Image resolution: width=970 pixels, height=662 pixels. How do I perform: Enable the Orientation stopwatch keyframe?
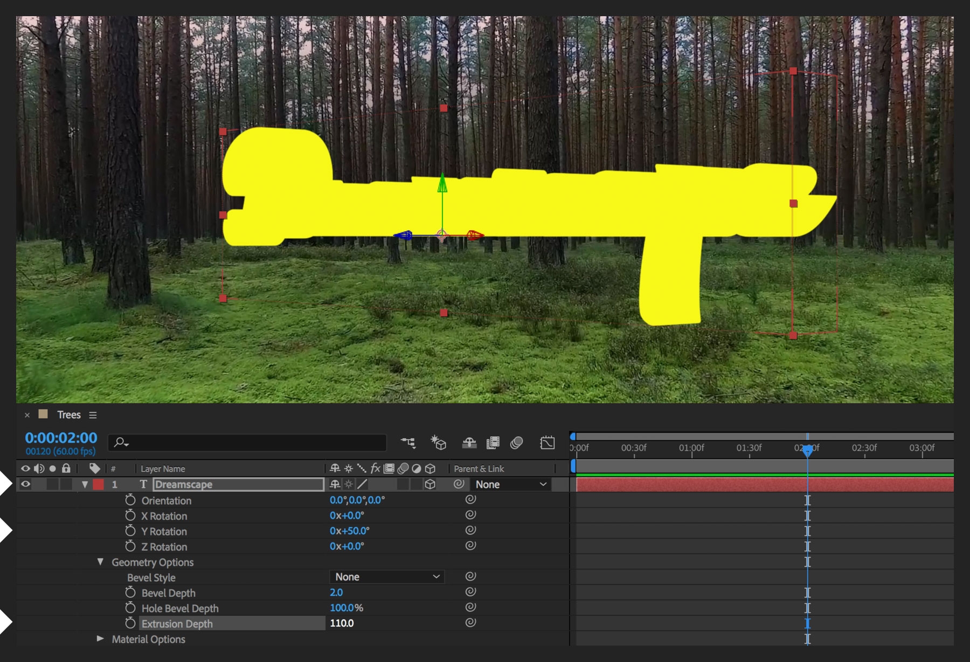click(129, 500)
